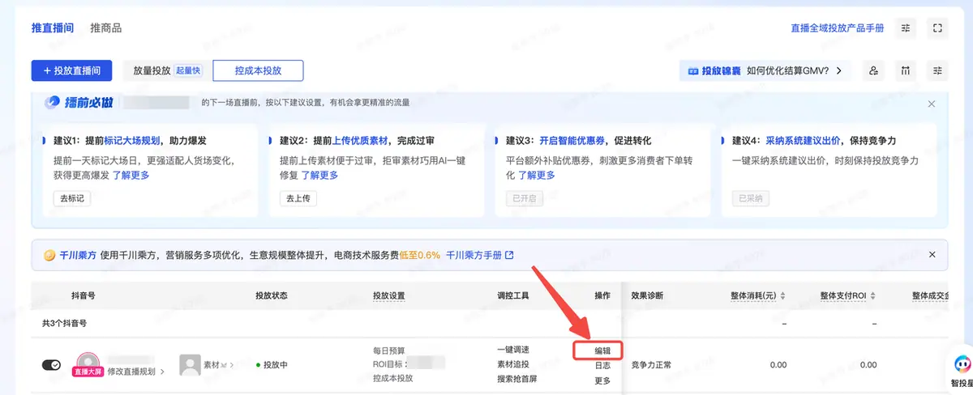Click the 去上传 button
Image resolution: width=973 pixels, height=395 pixels.
click(298, 198)
